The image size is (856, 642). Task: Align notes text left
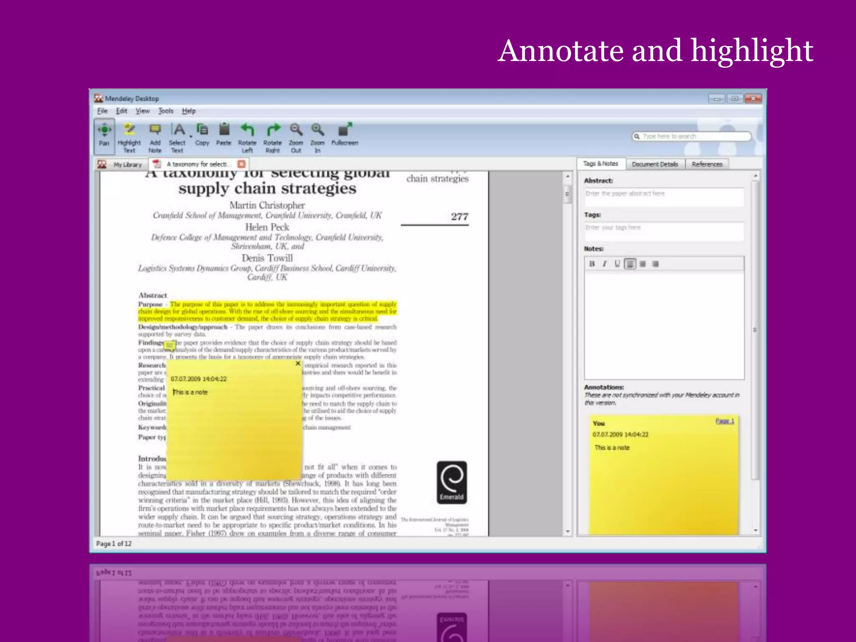630,264
